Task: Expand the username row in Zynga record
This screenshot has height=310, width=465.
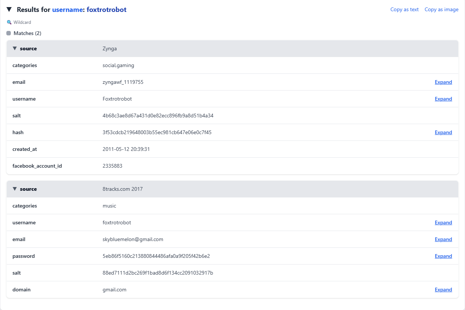Action: (443, 99)
